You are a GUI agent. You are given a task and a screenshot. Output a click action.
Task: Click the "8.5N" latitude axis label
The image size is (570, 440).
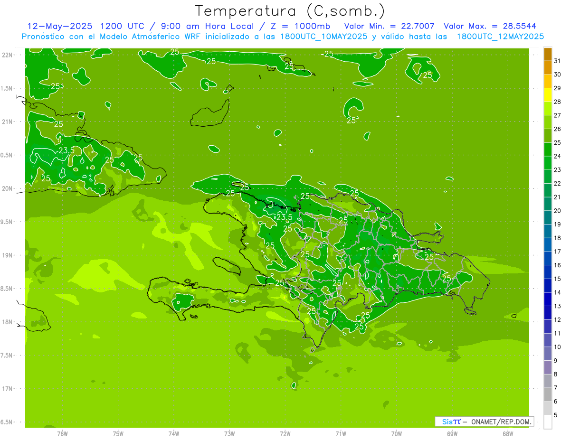tap(7, 289)
